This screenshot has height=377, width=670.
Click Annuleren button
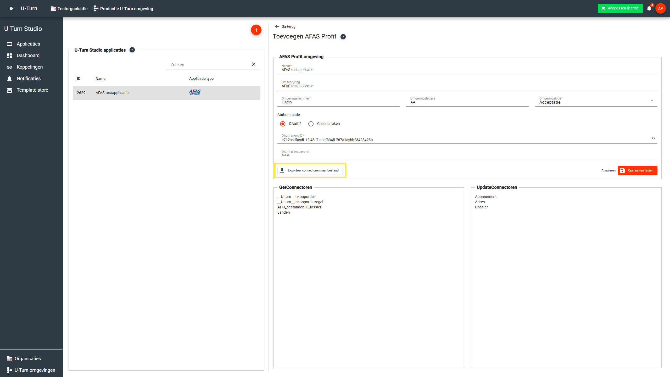pos(608,170)
